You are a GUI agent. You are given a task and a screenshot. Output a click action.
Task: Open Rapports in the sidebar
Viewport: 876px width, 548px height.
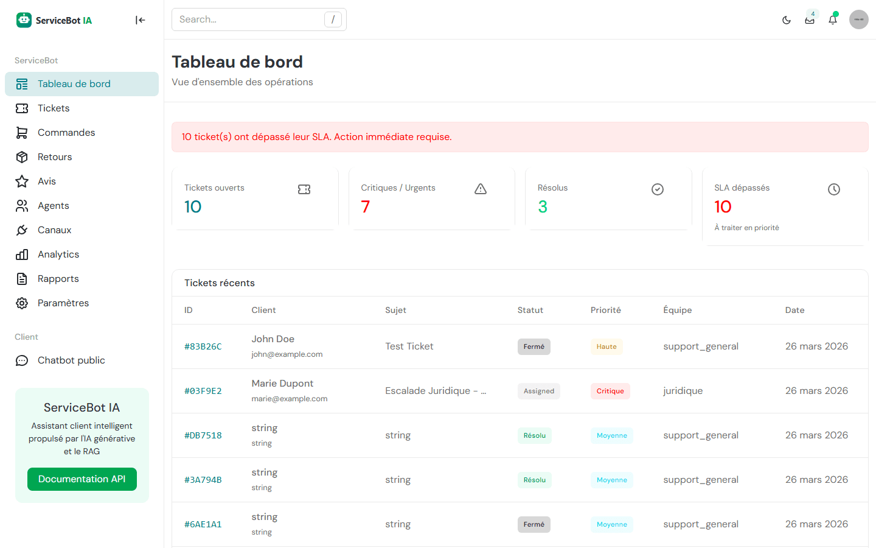82,279
